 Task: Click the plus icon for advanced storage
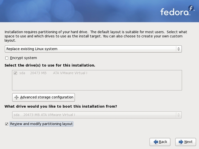coord(17,97)
